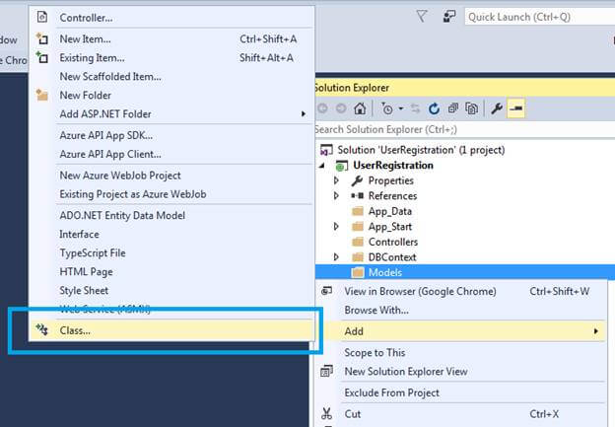Click the Home icon in Solution Explorer
Image resolution: width=615 pixels, height=427 pixels.
click(x=361, y=108)
